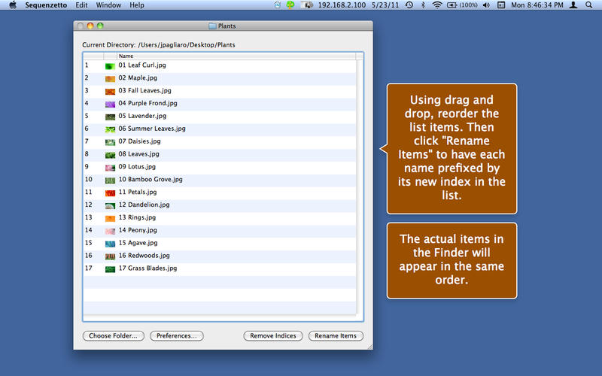Click the Rename Items button
Screen dimensions: 602x376
pyautogui.click(x=336, y=335)
